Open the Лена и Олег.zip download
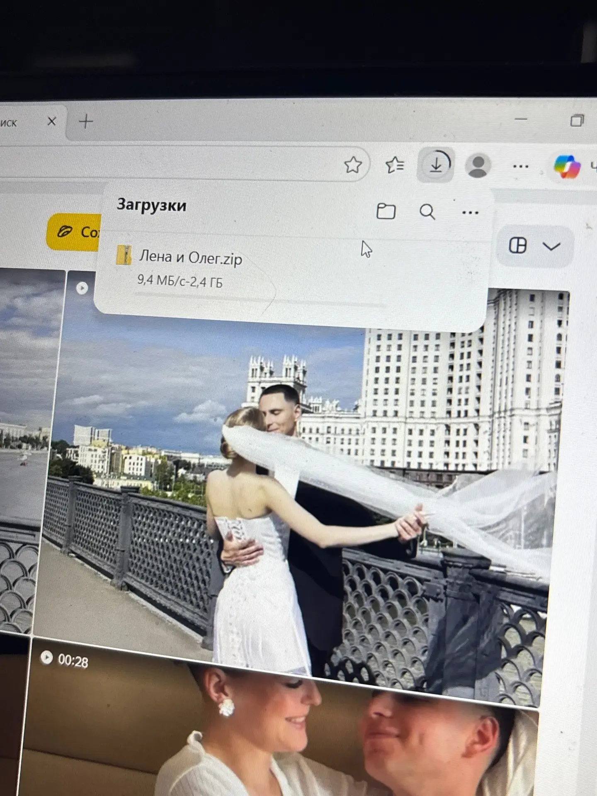This screenshot has width=597, height=796. (x=190, y=257)
